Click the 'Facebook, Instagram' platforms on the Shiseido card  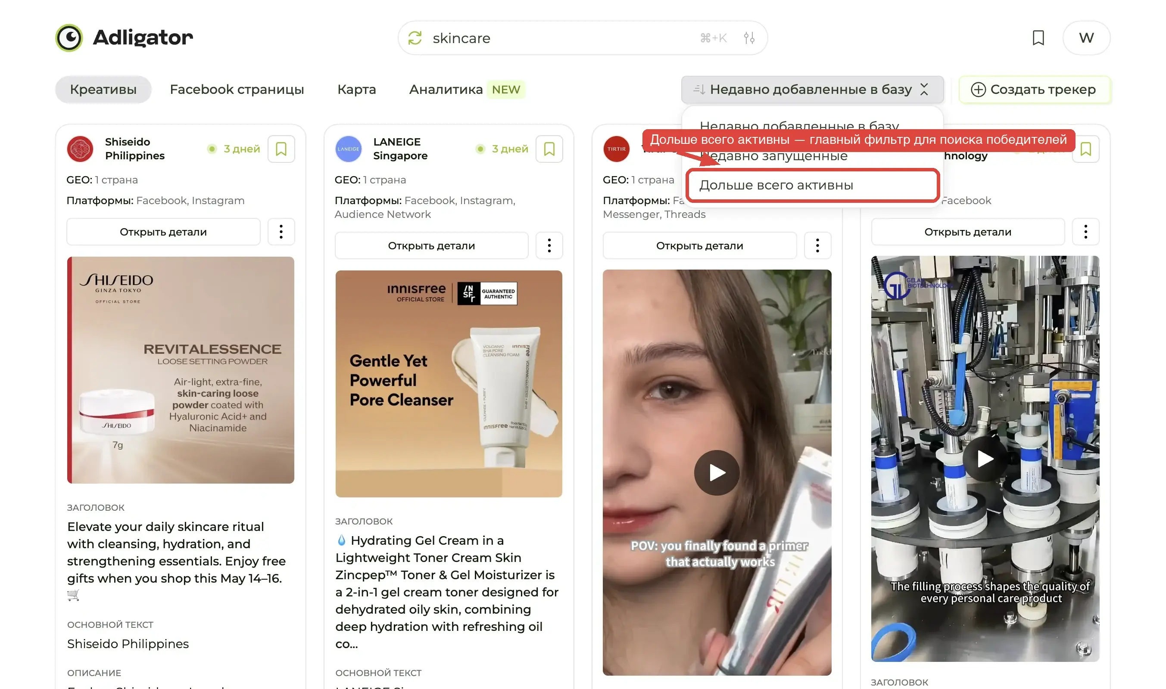[190, 201]
